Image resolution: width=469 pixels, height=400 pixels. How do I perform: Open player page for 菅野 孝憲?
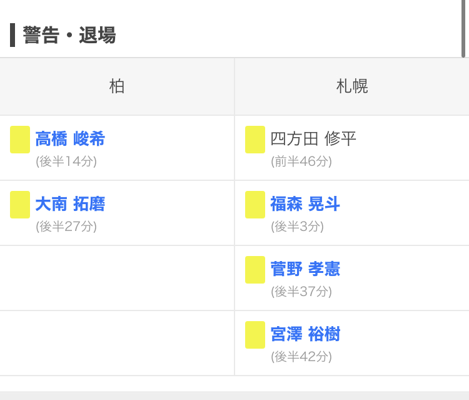pos(305,269)
